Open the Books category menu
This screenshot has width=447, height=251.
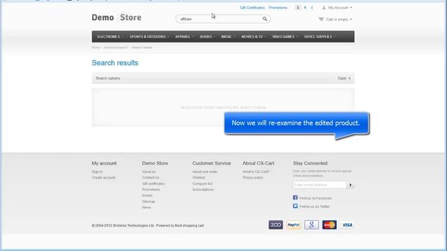(207, 37)
